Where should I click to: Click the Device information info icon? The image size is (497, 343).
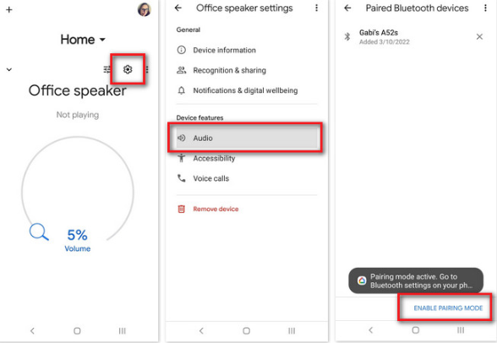pos(181,50)
